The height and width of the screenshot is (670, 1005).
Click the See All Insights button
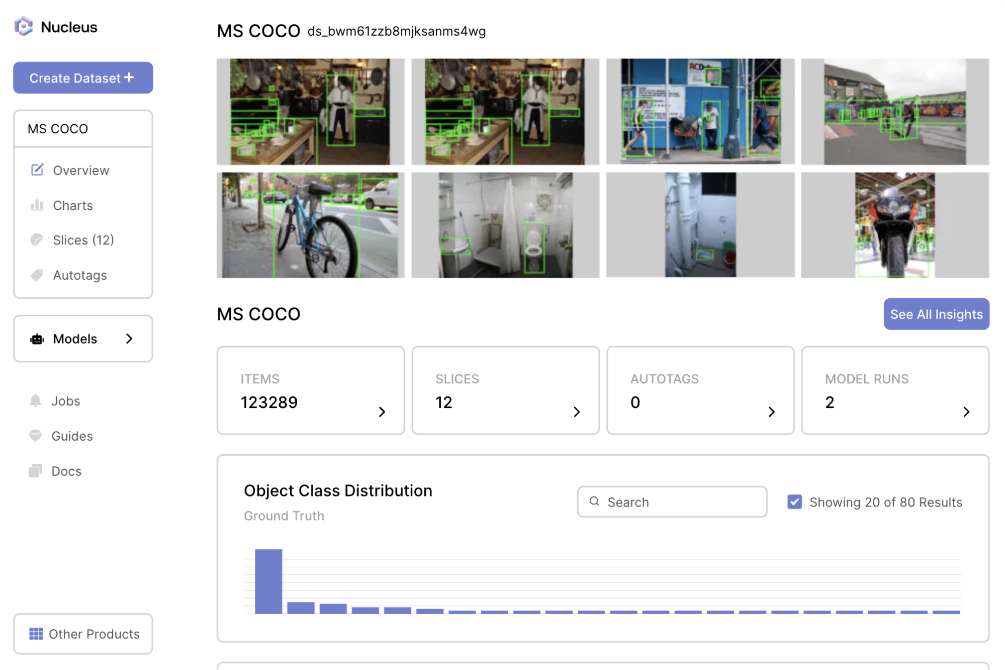pyautogui.click(x=936, y=314)
